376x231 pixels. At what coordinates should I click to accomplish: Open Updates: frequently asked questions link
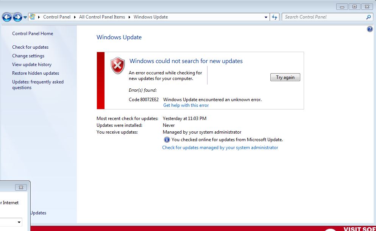[x=38, y=85]
